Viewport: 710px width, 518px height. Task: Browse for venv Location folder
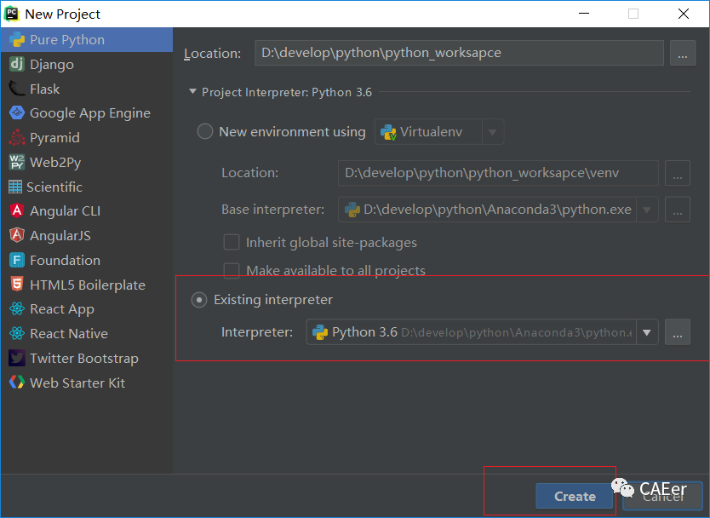678,173
